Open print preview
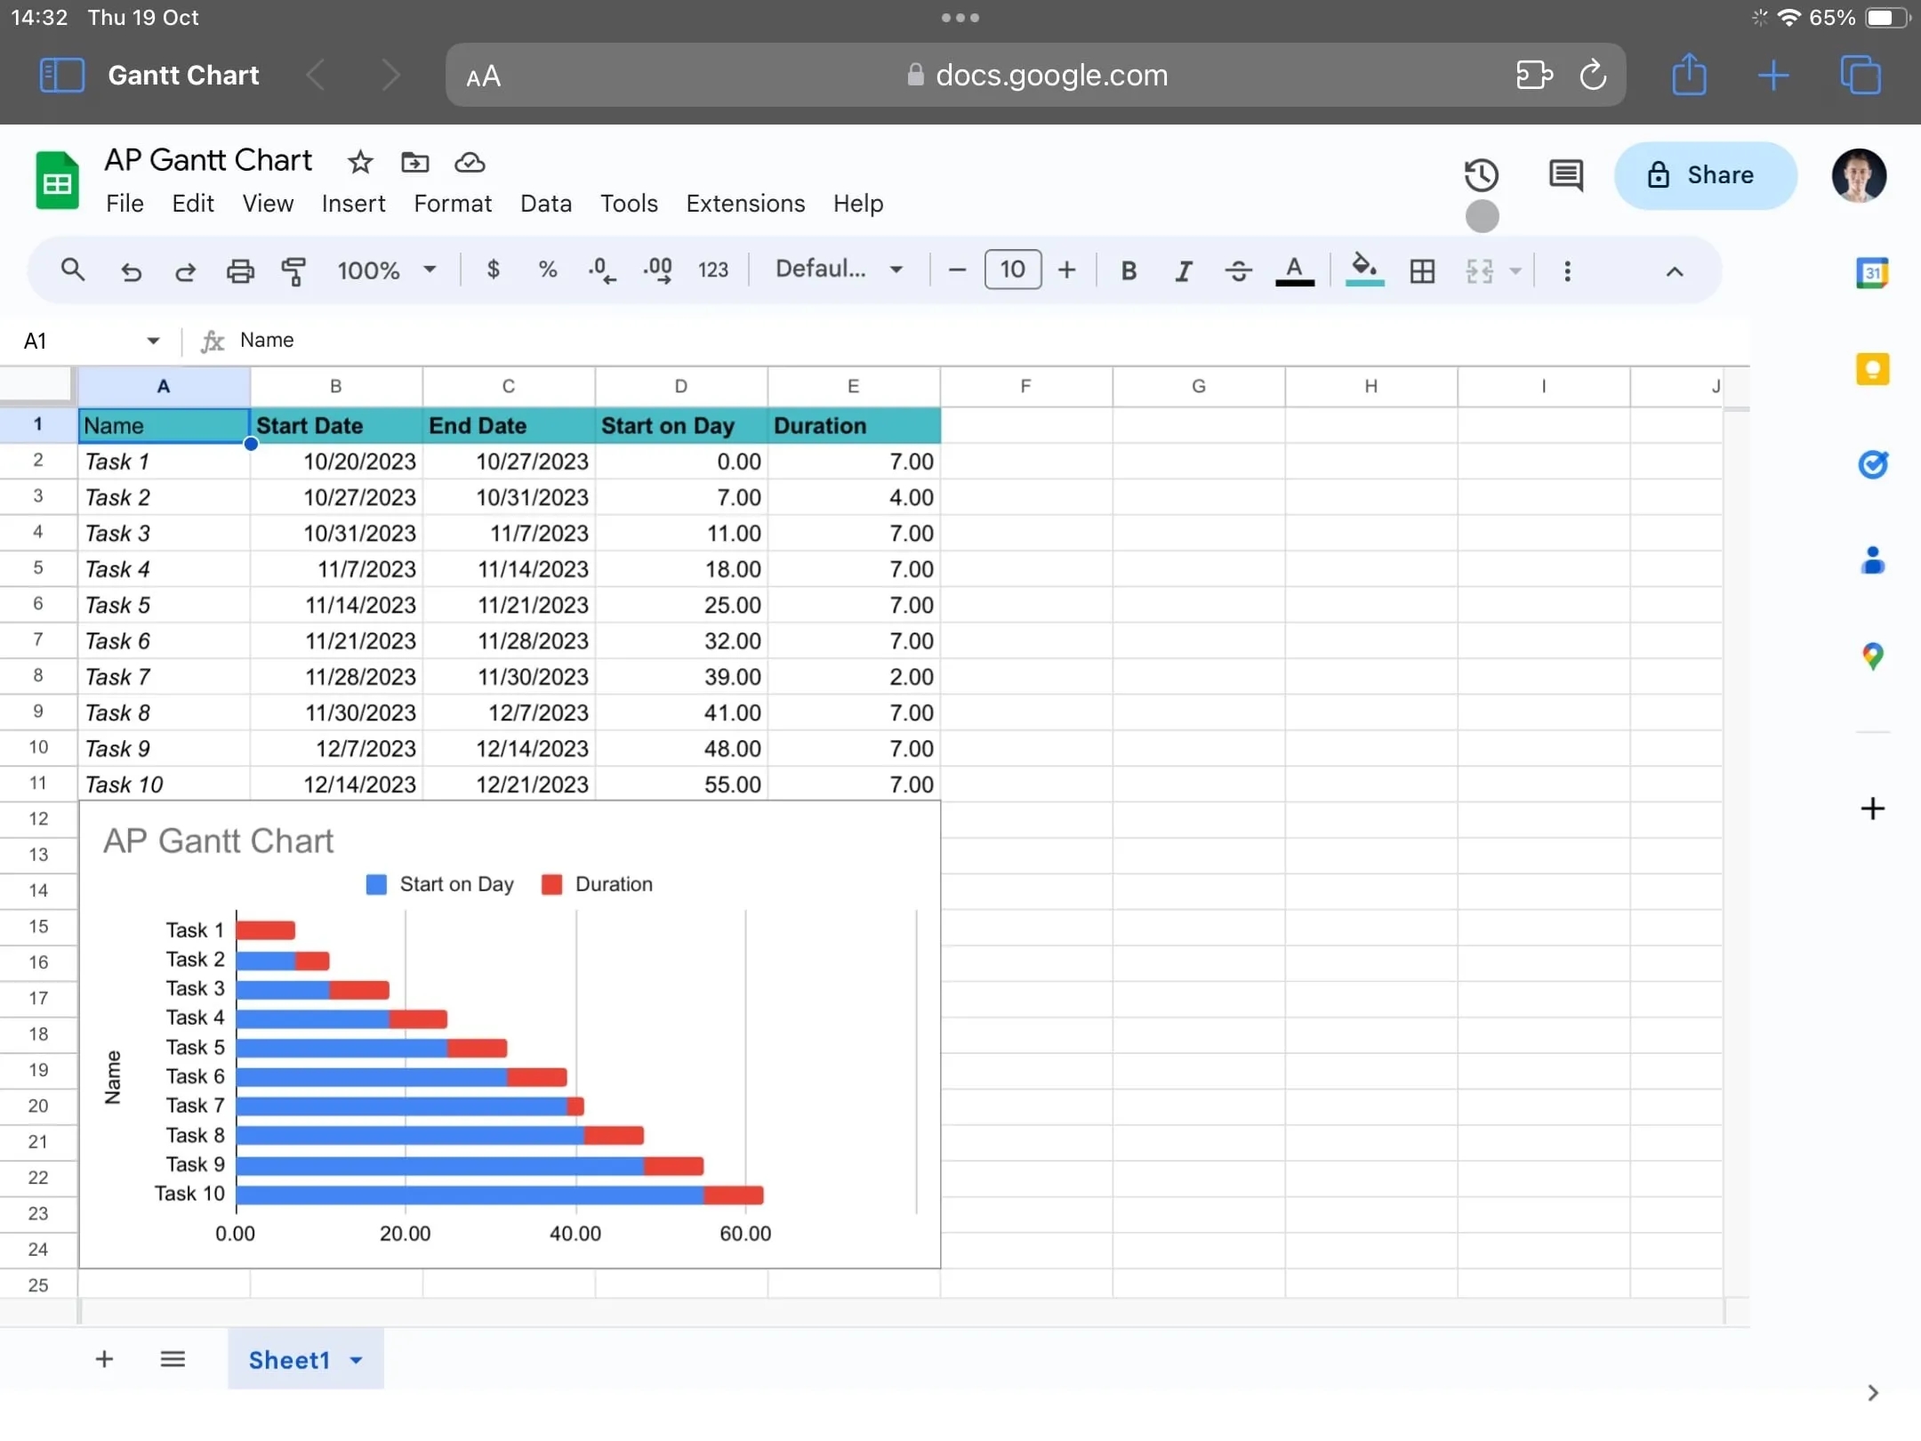This screenshot has width=1921, height=1441. tap(239, 270)
